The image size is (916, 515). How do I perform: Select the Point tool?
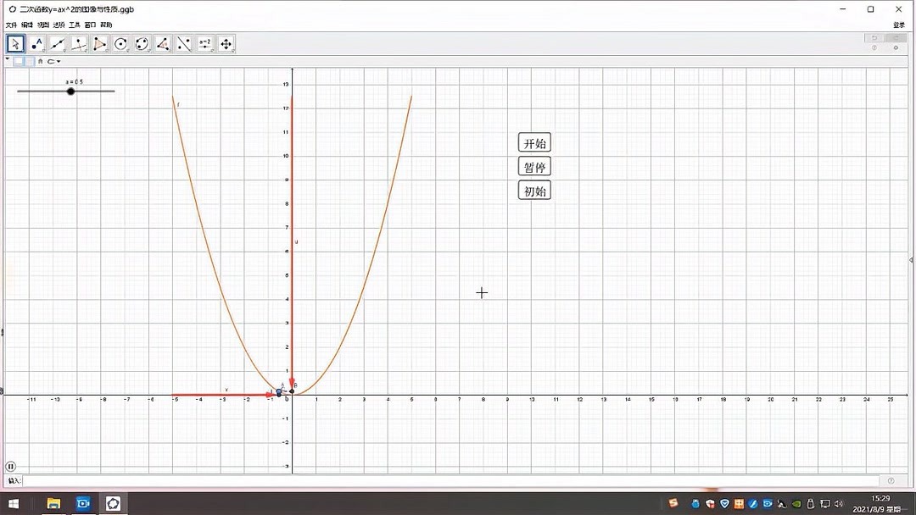36,43
